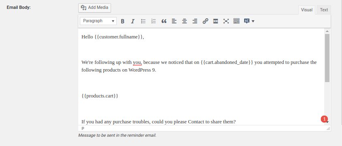Image resolution: width=342 pixels, height=146 pixels.
Task: Open the AC merge tags dropdown
Action: tap(249, 21)
